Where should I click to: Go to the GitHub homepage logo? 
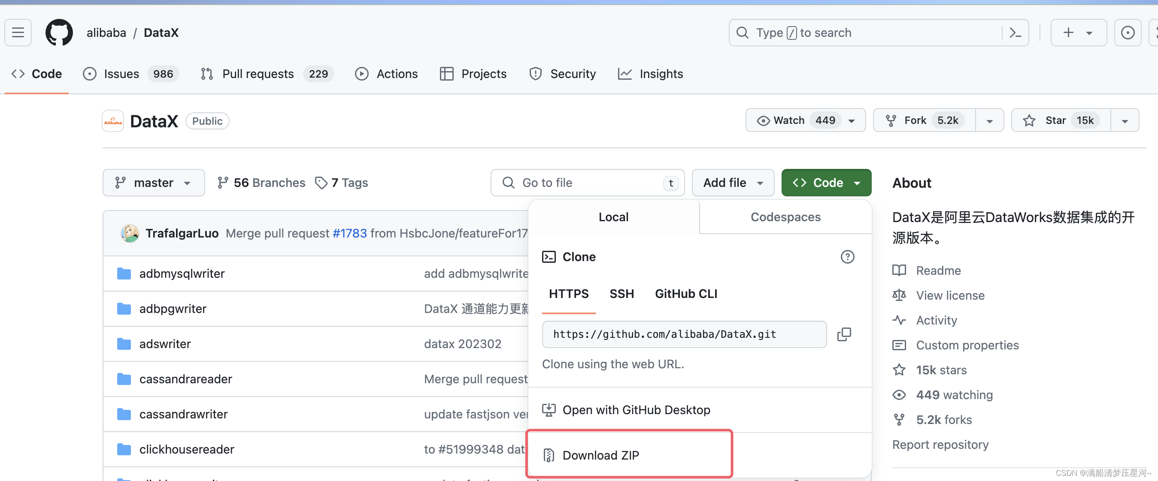click(x=59, y=32)
